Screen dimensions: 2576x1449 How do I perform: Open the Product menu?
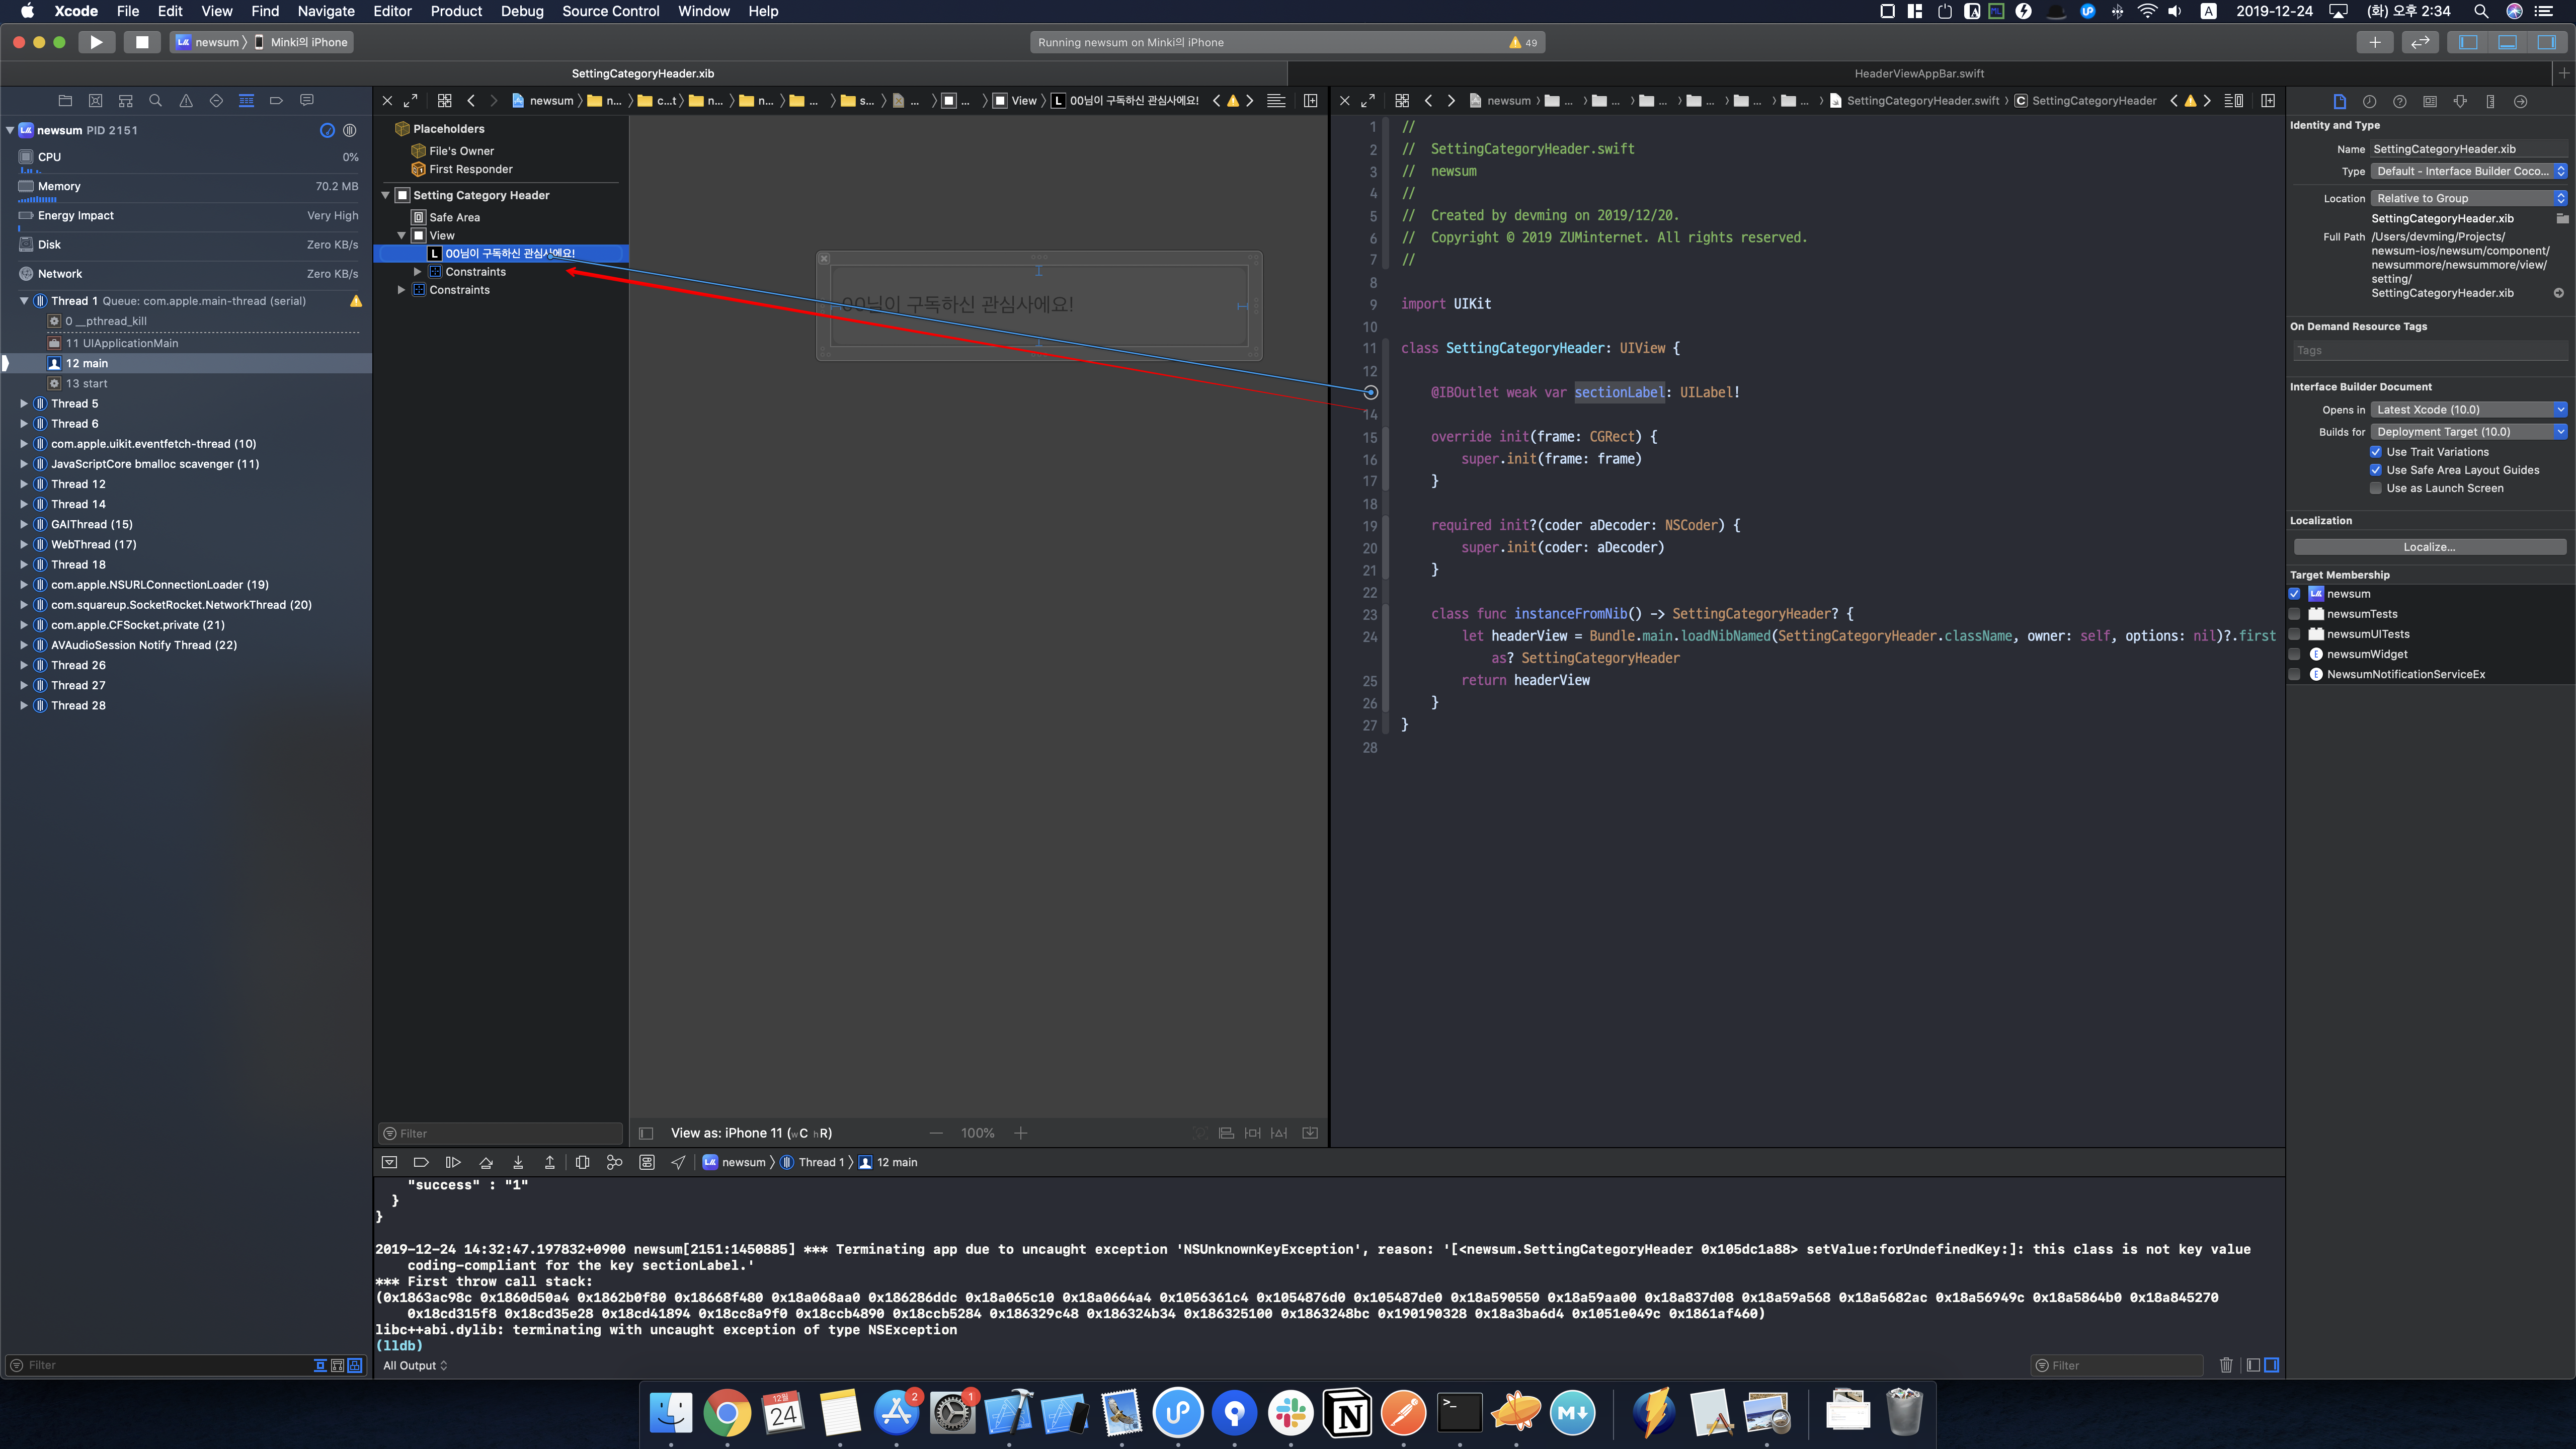click(x=456, y=11)
